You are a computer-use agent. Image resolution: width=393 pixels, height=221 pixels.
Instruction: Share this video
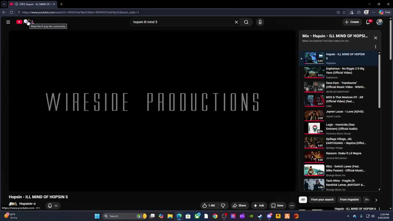tap(239, 206)
